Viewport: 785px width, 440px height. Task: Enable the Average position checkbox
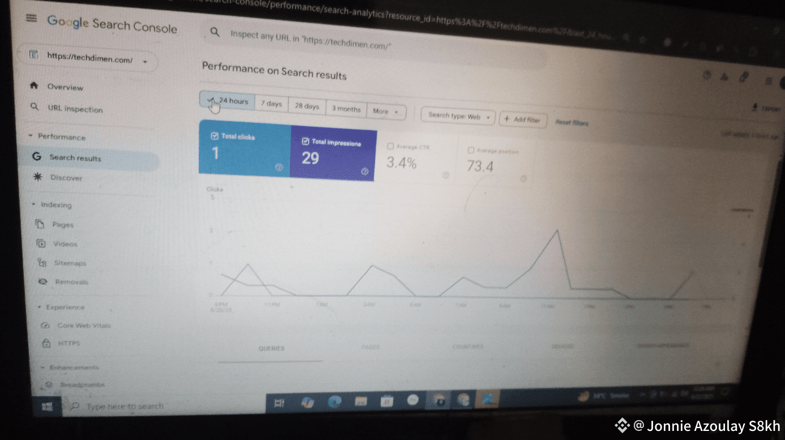pos(471,151)
